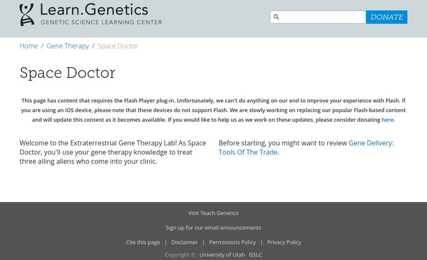427x260 pixels.
Task: Open the Cite this page link
Action: coord(143,242)
